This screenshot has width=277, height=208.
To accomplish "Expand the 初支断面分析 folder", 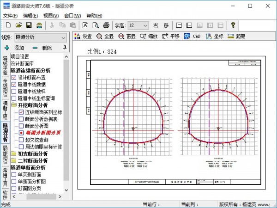I will tap(14, 153).
